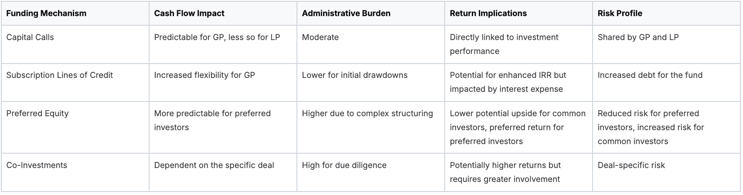Click the 'Predictable for GP, less so for LP' cell
Image resolution: width=743 pixels, height=195 pixels.
[x=217, y=37]
